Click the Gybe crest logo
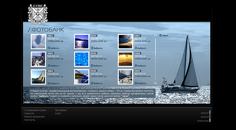This screenshot has height=130, width=236. point(38,14)
